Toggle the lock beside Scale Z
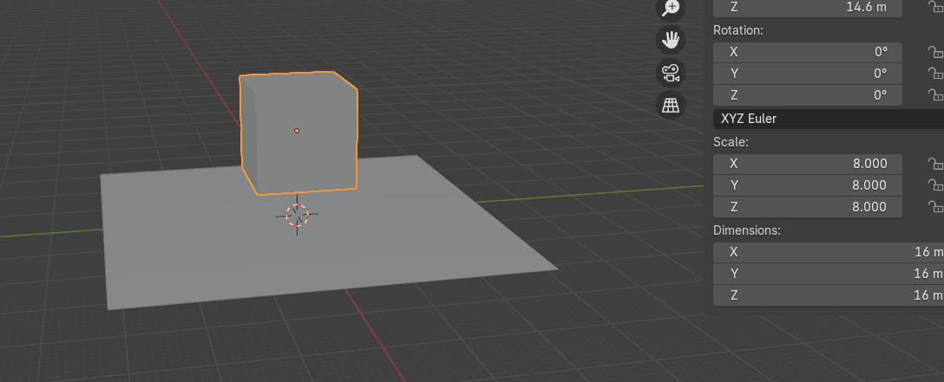944x382 pixels. pos(934,207)
